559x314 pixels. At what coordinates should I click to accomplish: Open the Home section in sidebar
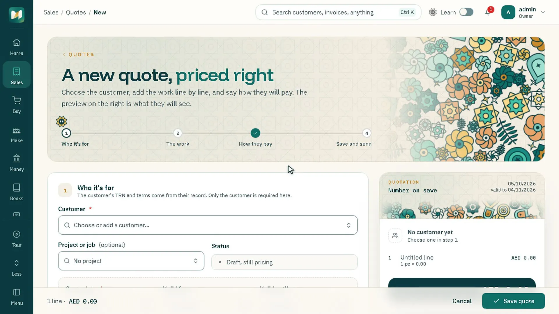[17, 47]
